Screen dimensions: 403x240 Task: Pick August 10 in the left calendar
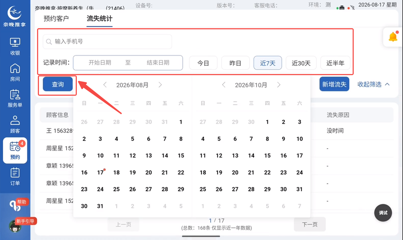pyautogui.click(x=100, y=156)
